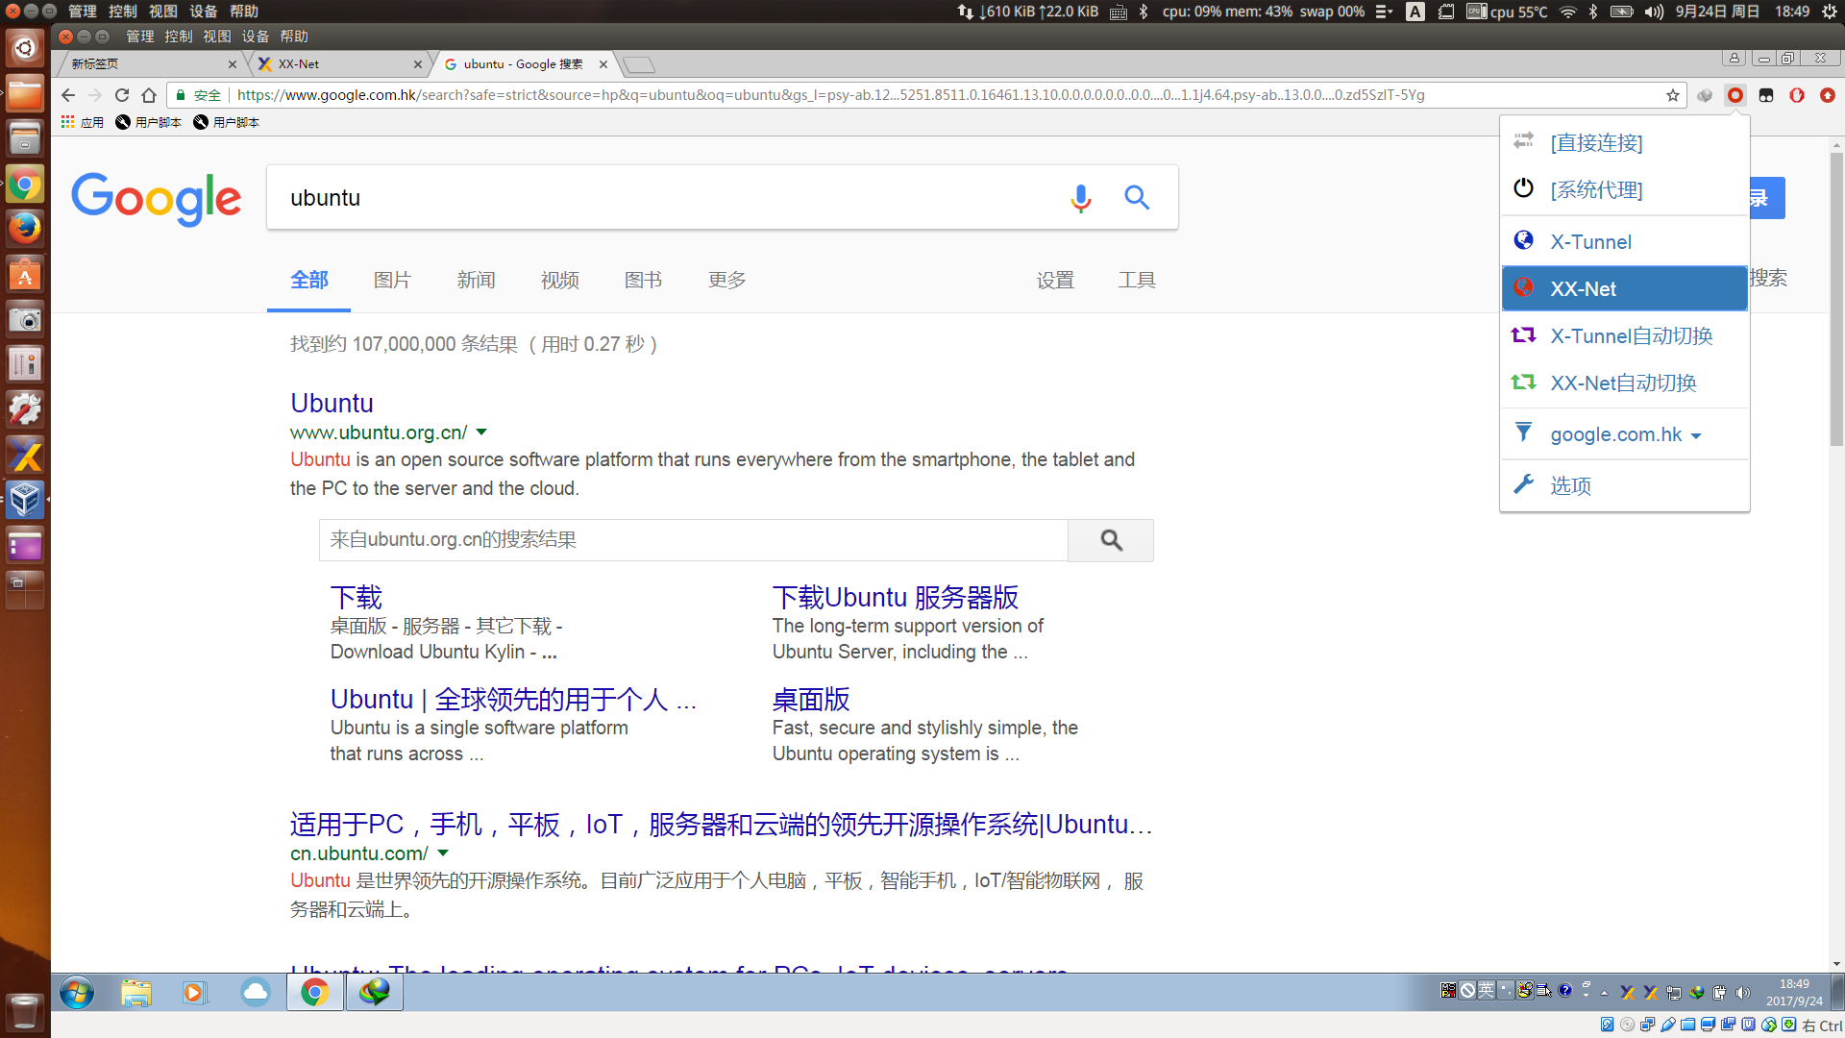The height and width of the screenshot is (1038, 1845).
Task: Open the 设备 menu in VirtualBox window
Action: point(255,37)
